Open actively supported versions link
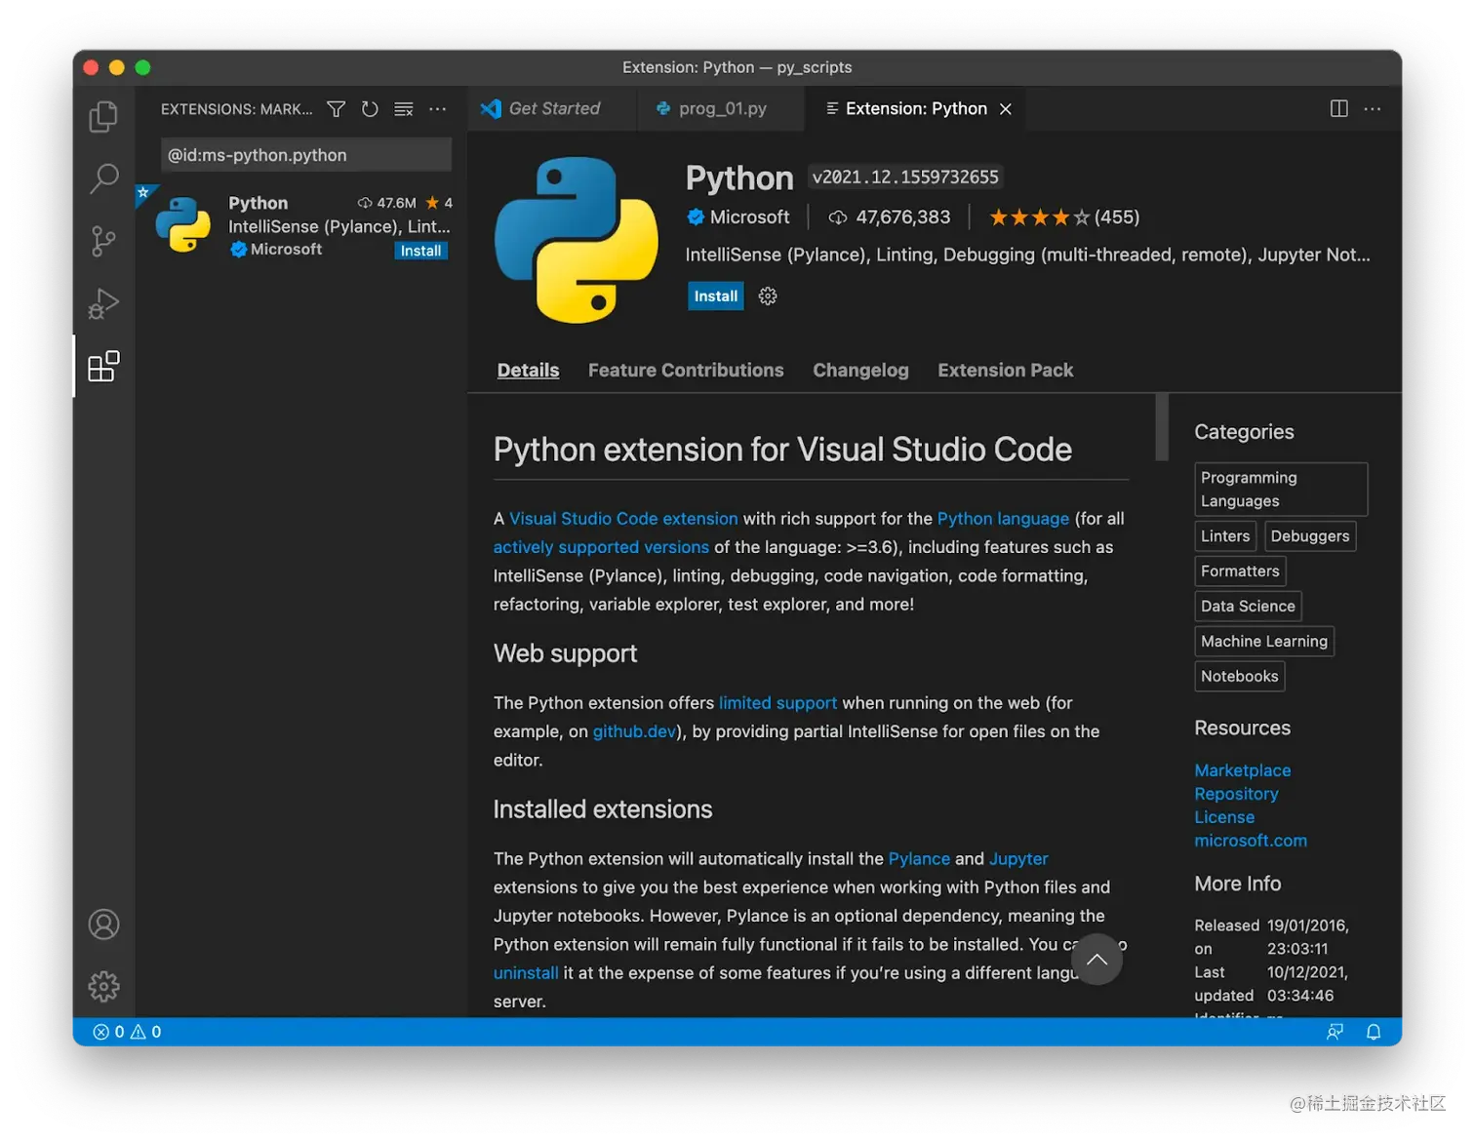1475x1142 pixels. pyautogui.click(x=601, y=547)
